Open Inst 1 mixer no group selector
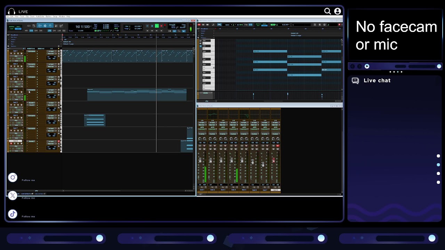Image resolution: width=445 pixels, height=250 pixels. 202,134
